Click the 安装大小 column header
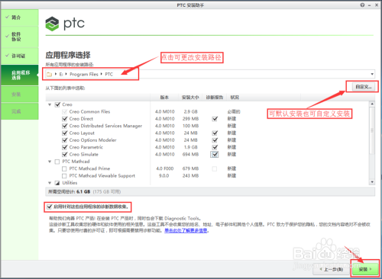Screen dimensions: 382x279 pos(190,98)
